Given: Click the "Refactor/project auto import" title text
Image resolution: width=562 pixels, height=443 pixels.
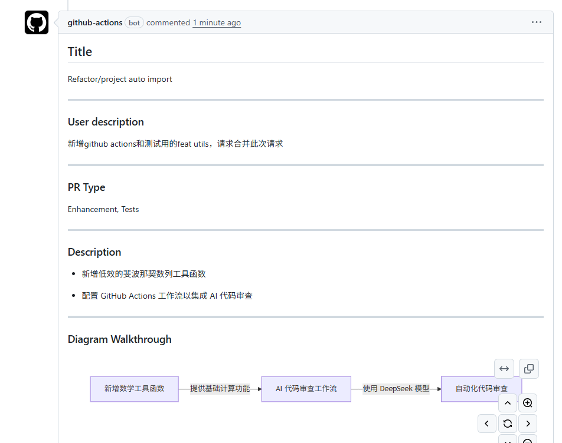Looking at the screenshot, I should click(120, 79).
